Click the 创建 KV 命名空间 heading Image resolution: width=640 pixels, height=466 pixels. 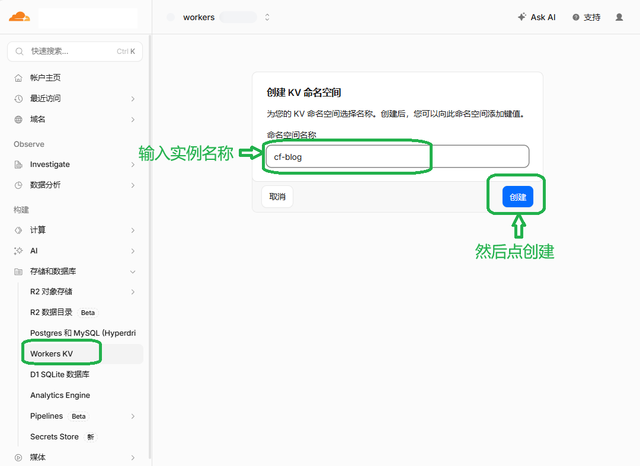tap(303, 92)
